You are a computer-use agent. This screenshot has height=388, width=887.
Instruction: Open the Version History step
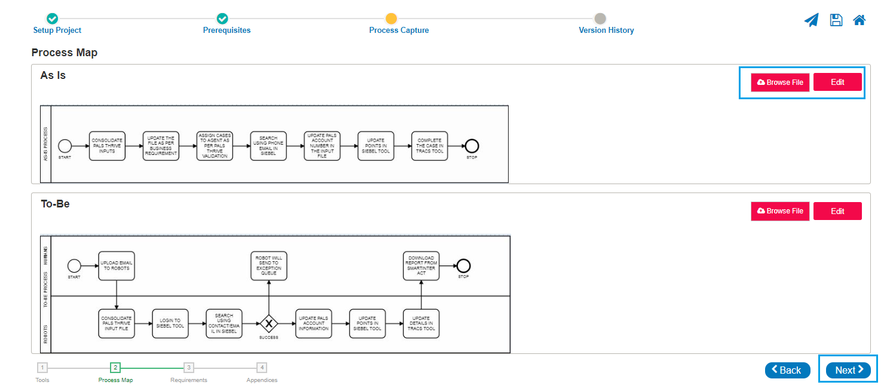606,30
